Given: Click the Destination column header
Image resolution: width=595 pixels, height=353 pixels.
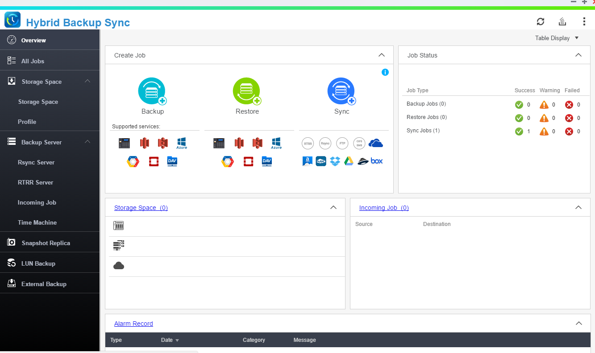Looking at the screenshot, I should (437, 224).
